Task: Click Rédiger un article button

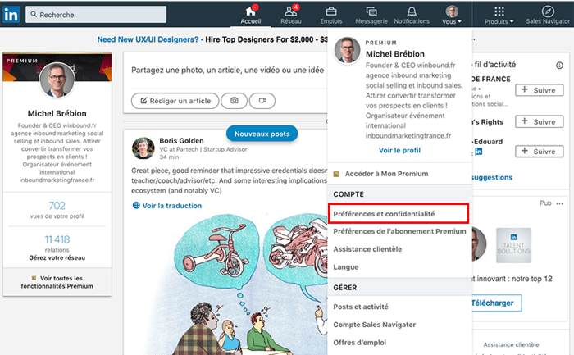Action: click(175, 101)
